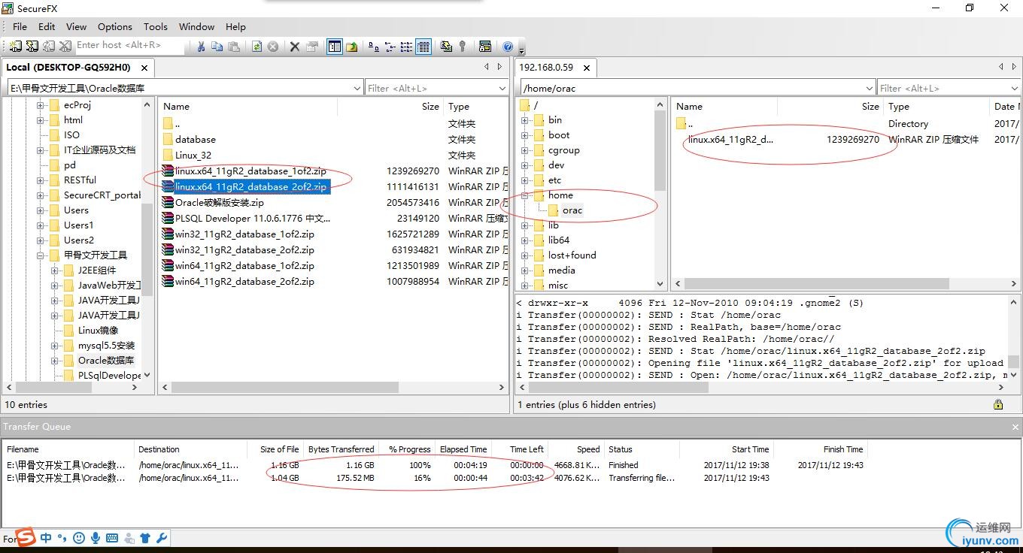Toggle the folder tree pane view
This screenshot has height=553, width=1023.
pos(334,47)
